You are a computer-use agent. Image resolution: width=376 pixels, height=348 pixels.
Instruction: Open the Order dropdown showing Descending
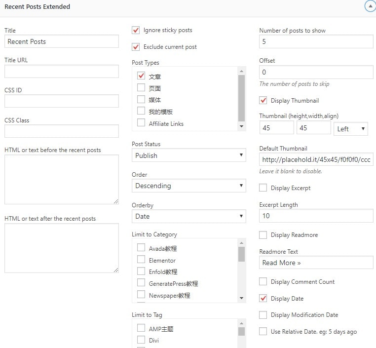click(188, 186)
